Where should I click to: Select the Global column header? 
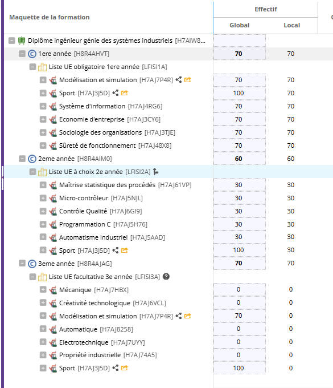240,25
